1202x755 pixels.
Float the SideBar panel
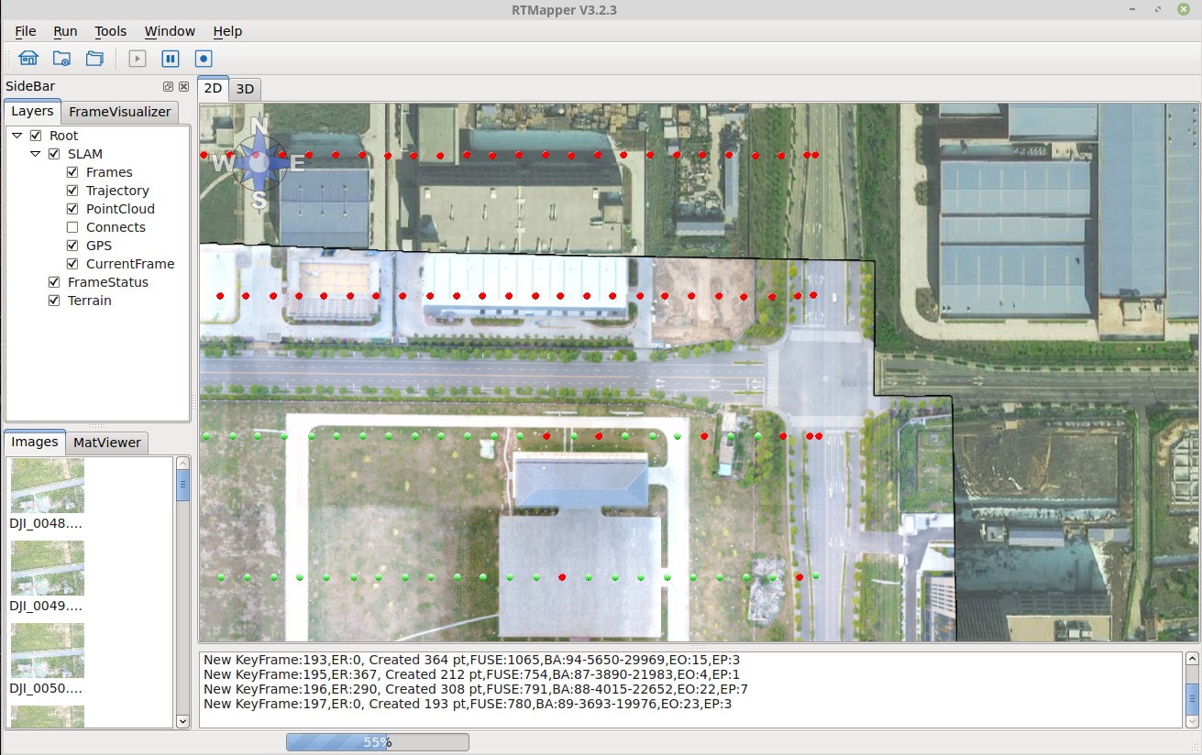coord(168,87)
